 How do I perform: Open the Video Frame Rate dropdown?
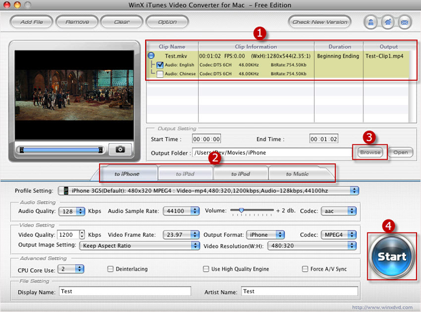pos(181,235)
